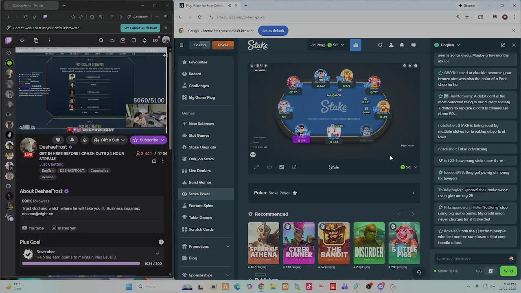This screenshot has width=521, height=293.
Task: Collapse Stake sidebar with hamburger menu
Action: (x=182, y=45)
